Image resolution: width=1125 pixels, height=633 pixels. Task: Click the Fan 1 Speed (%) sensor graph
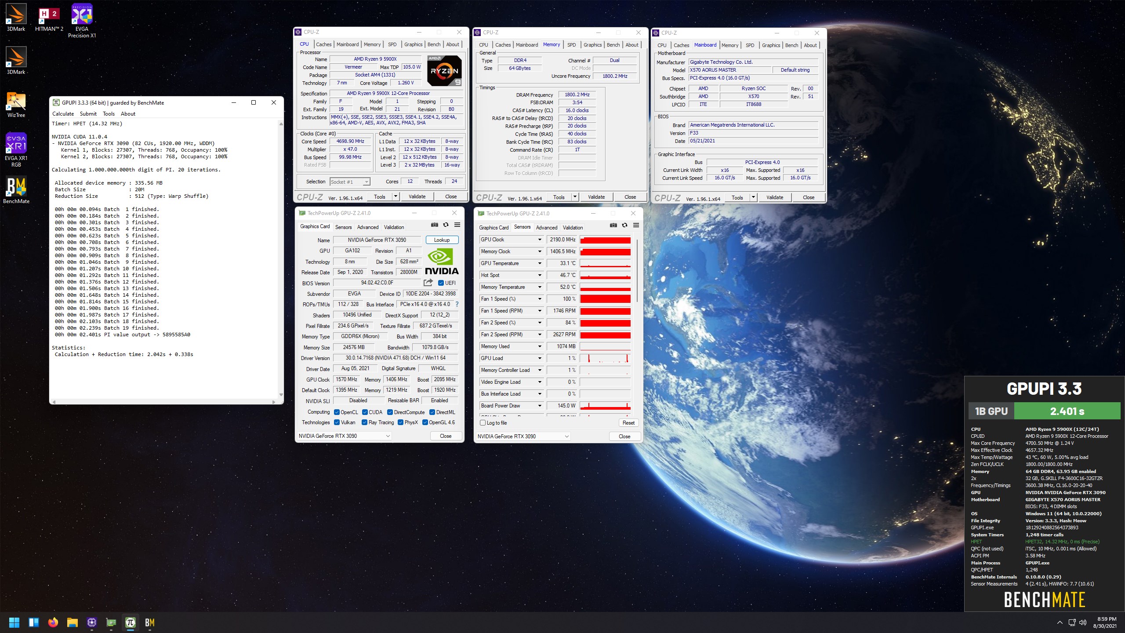(605, 299)
